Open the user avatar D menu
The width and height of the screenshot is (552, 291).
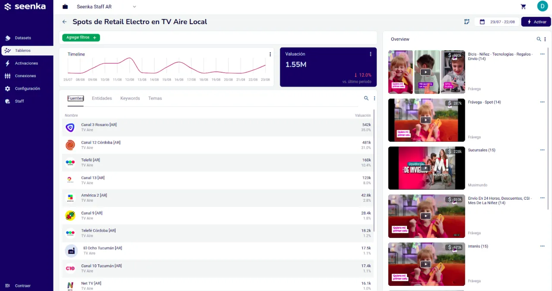coord(542,6)
